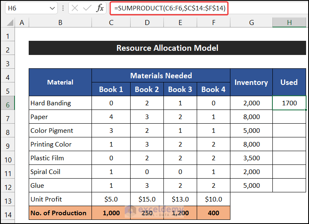The height and width of the screenshot is (224, 309).
Task: Open the Name Box dropdown arrow
Action: pos(52,8)
